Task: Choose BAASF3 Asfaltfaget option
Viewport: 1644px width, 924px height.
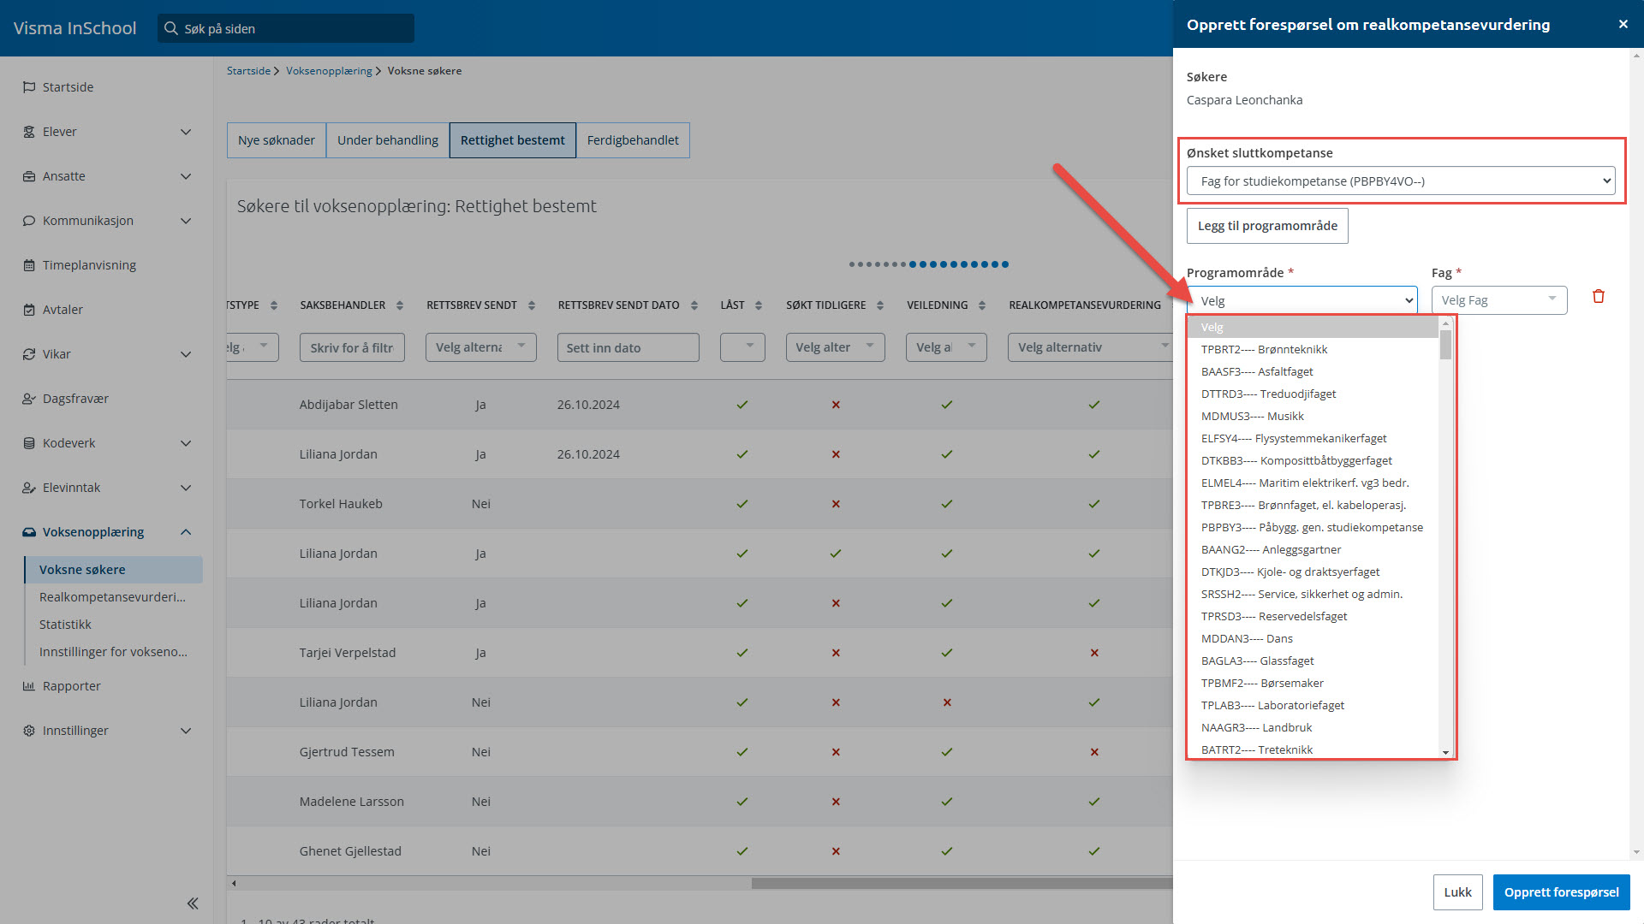Action: click(x=1313, y=371)
